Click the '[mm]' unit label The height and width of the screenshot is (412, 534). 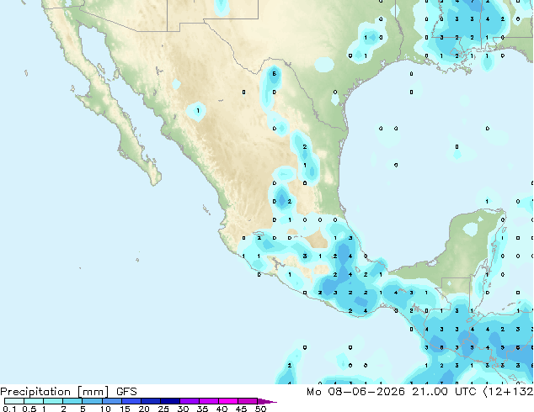point(93,392)
